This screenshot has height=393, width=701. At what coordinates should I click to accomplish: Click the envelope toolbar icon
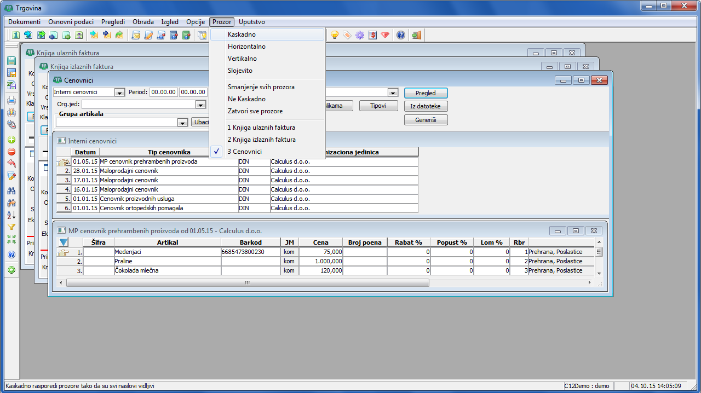[136, 35]
